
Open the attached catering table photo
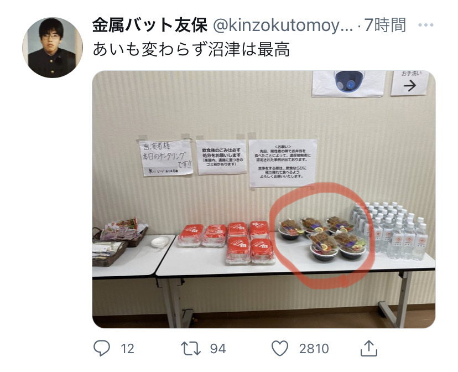(x=264, y=199)
